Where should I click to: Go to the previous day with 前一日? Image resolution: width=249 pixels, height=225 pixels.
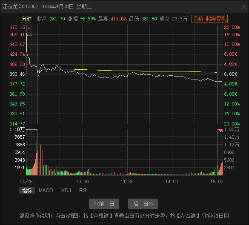point(104,204)
